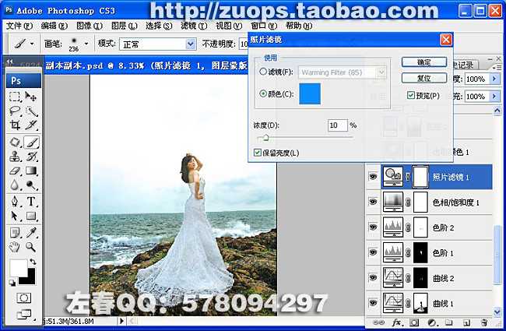Viewport: 506px width, 331px height.
Task: Swap foreground and background colors
Action: [33, 261]
